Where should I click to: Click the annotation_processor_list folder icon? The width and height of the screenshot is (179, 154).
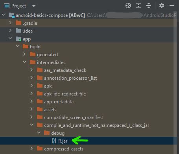[x=40, y=78]
